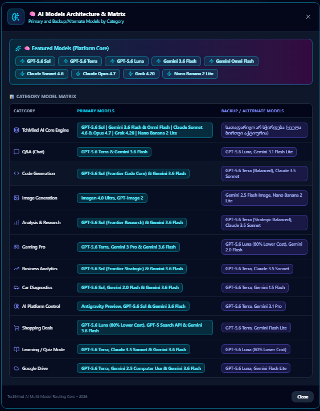Click the 'AI Models Architecture & Matrix' title
This screenshot has width=320, height=411.
click(81, 14)
